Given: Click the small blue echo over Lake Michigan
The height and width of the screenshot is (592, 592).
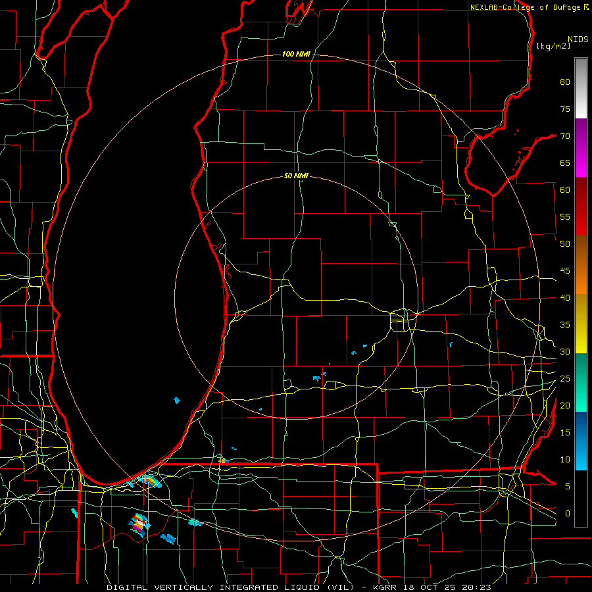Looking at the screenshot, I should (177, 400).
